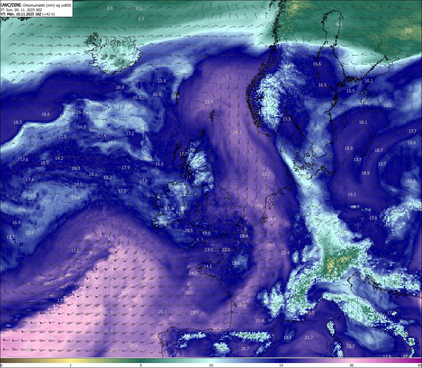This screenshot has height=368, width=422.
Task: Click the map value 24.0
Action: pos(270,245)
